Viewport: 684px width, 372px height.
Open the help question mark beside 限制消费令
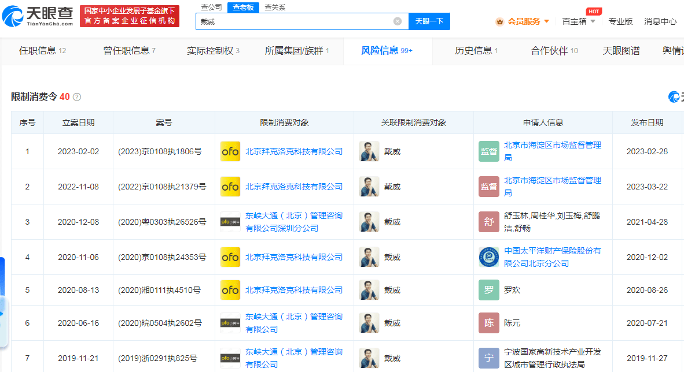[77, 96]
